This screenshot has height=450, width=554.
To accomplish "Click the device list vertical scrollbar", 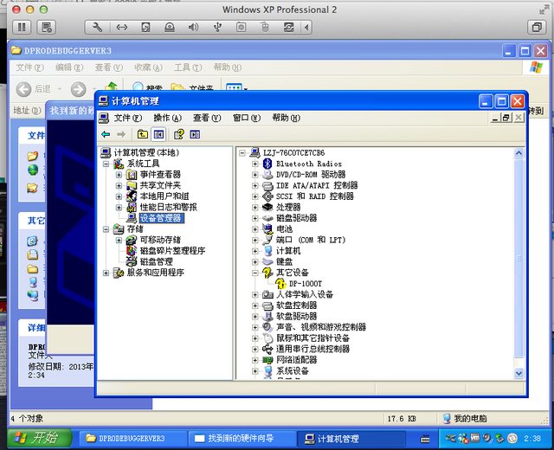I will 519,260.
